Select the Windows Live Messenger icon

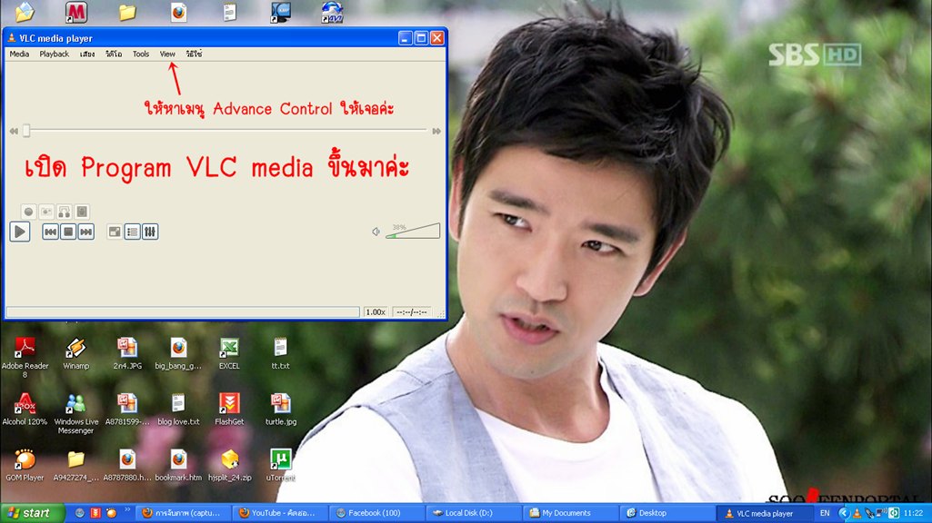(76, 414)
